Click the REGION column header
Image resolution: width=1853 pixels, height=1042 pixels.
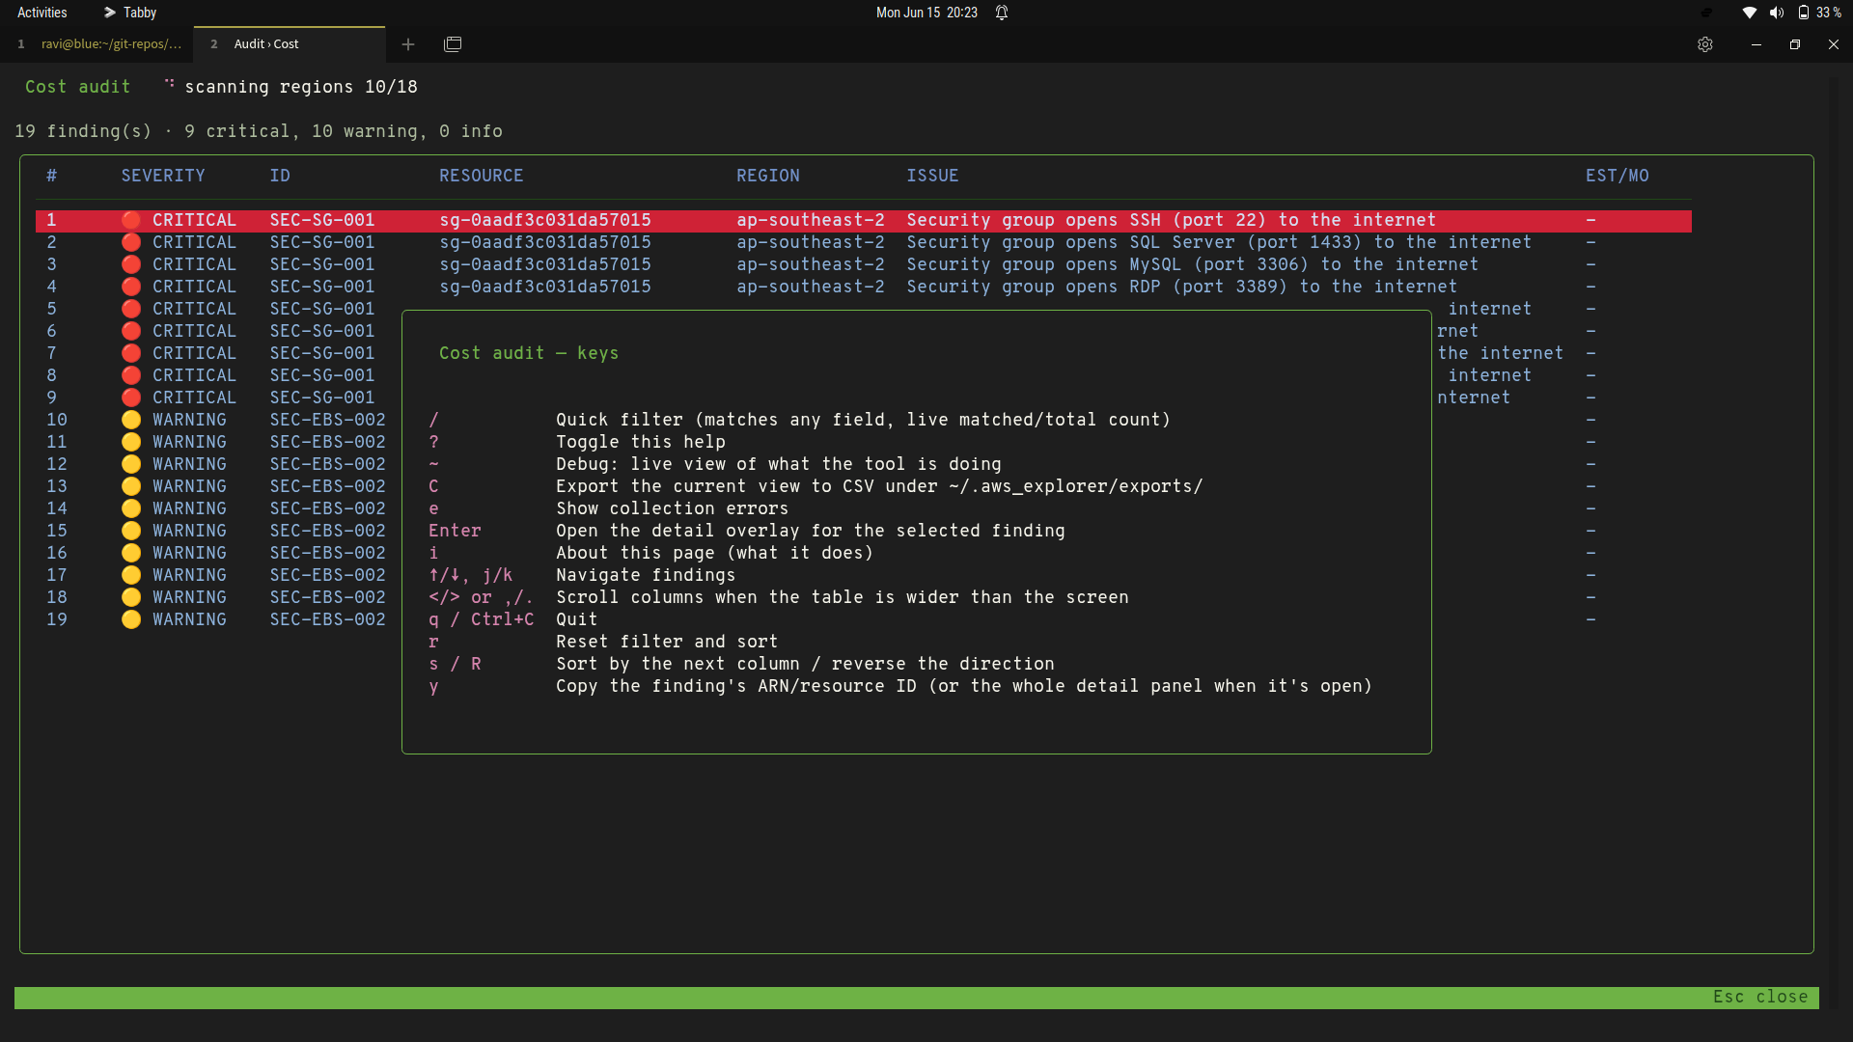[x=768, y=176]
